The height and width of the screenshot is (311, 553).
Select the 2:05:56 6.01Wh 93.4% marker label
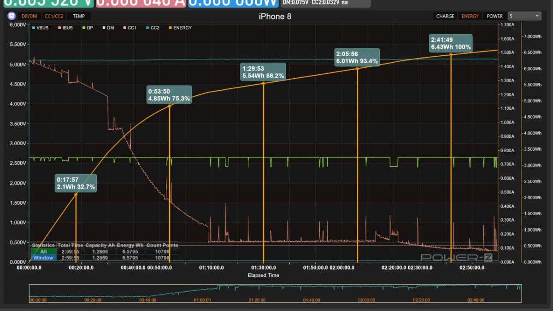point(358,57)
